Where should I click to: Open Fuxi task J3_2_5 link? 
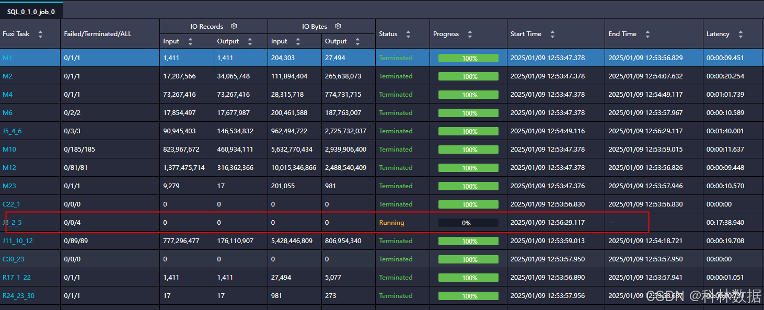[12, 223]
